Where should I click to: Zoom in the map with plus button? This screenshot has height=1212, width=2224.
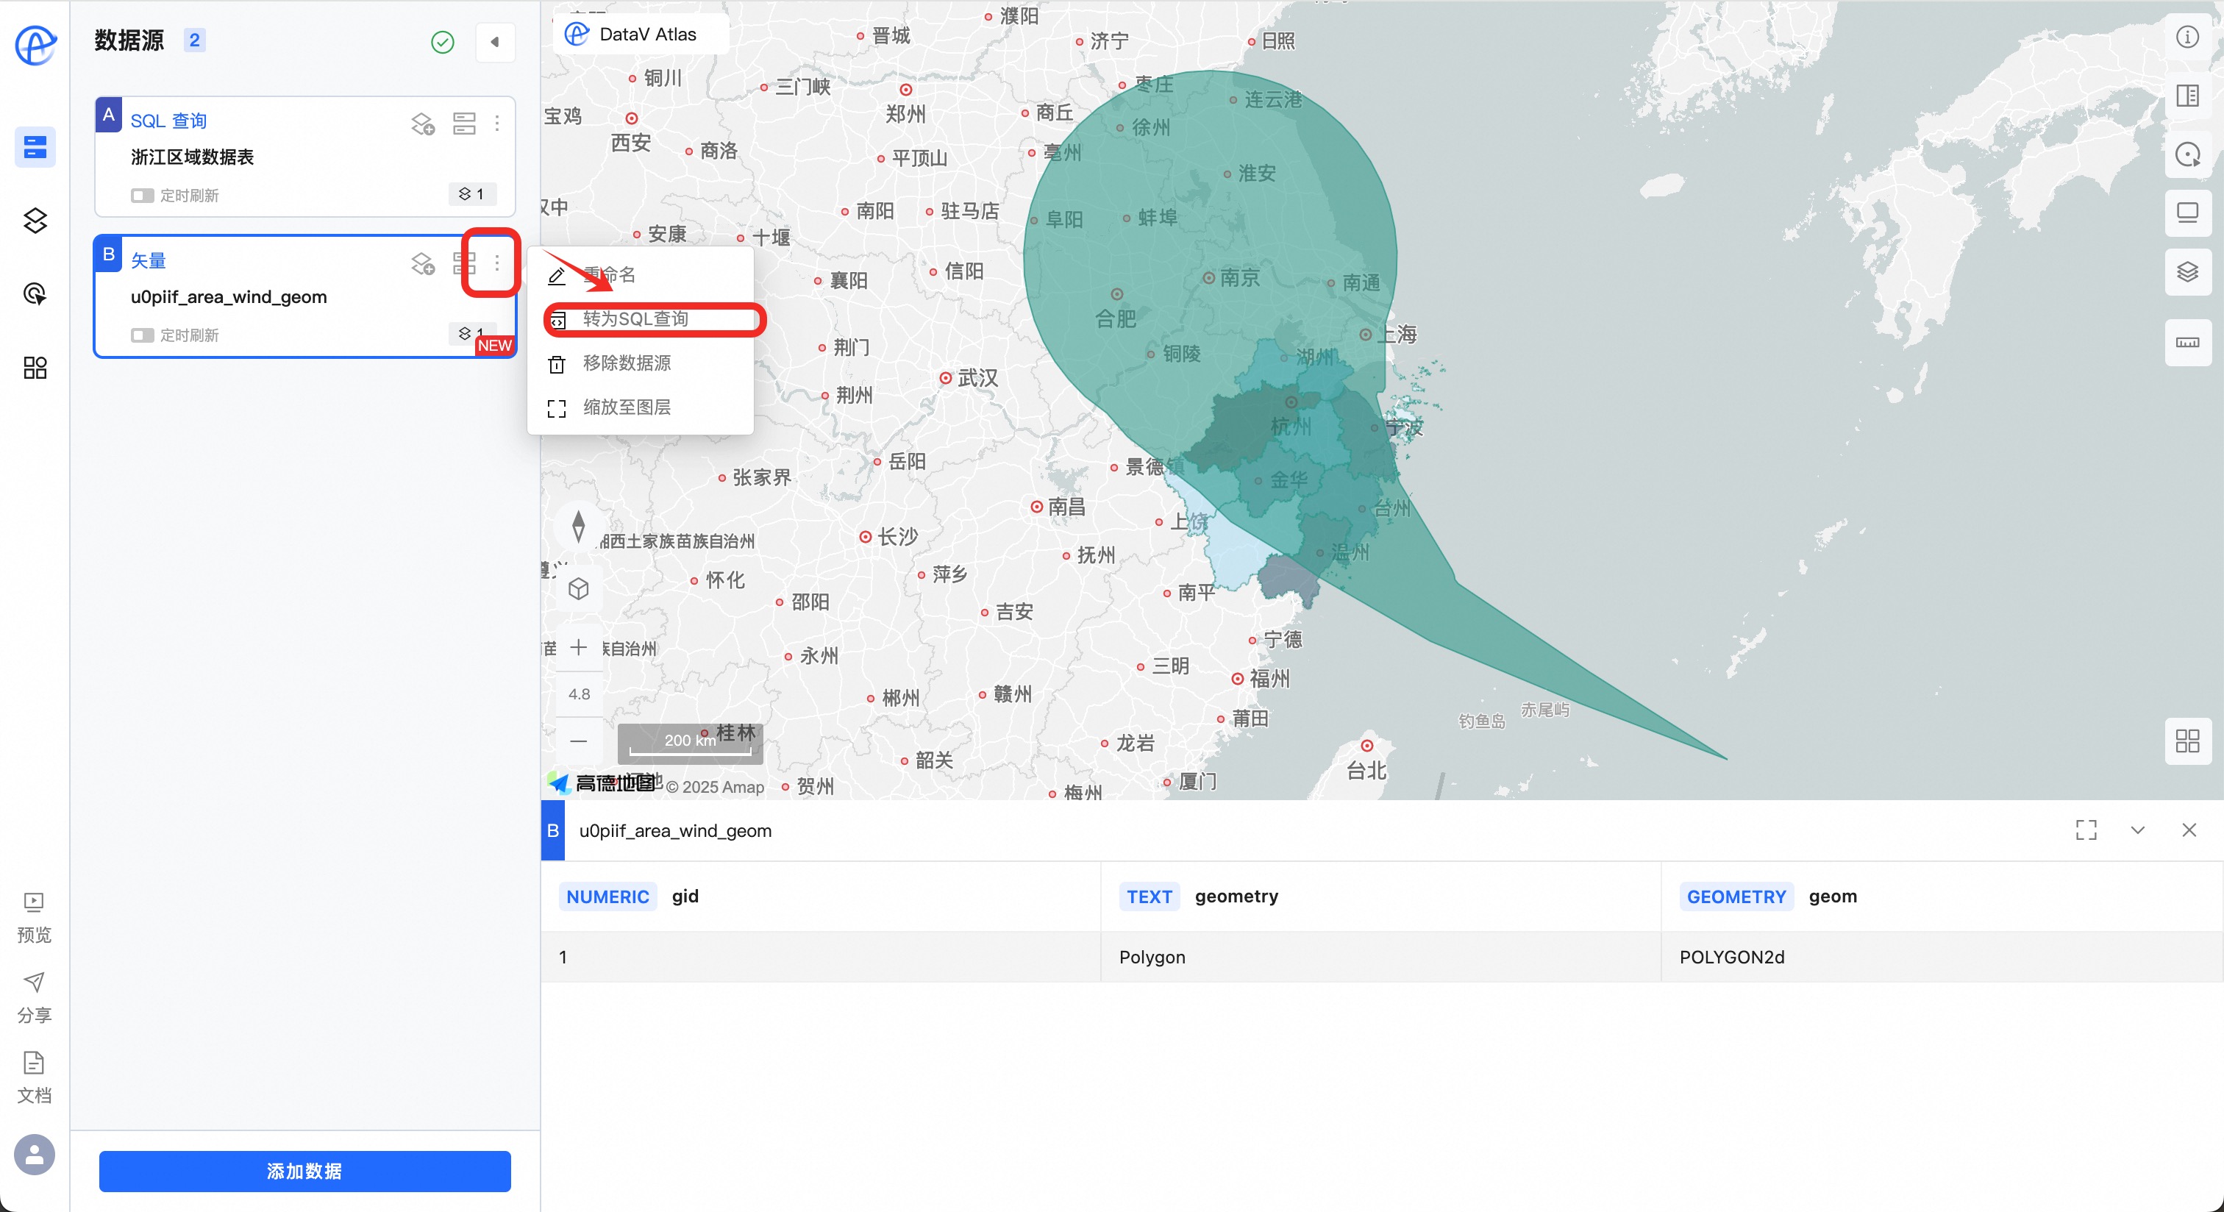(579, 647)
